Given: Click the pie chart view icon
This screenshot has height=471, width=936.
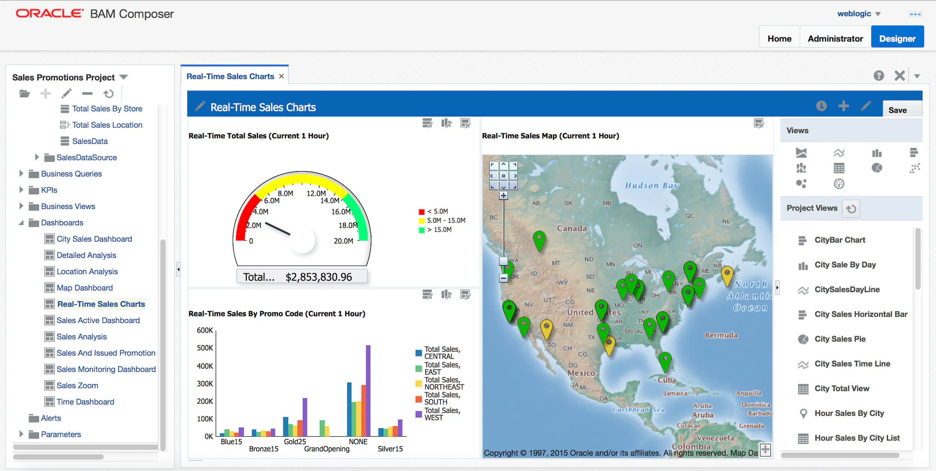Looking at the screenshot, I should [876, 168].
